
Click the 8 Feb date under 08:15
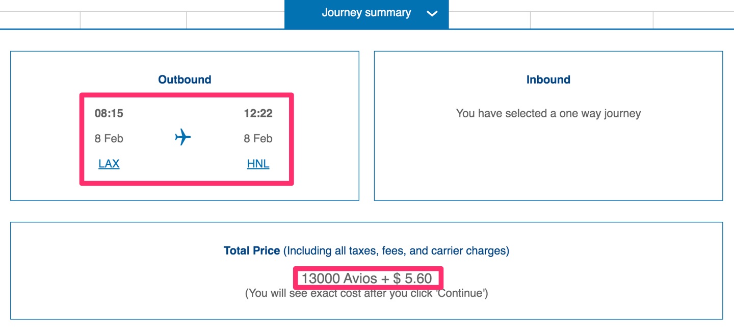(109, 139)
